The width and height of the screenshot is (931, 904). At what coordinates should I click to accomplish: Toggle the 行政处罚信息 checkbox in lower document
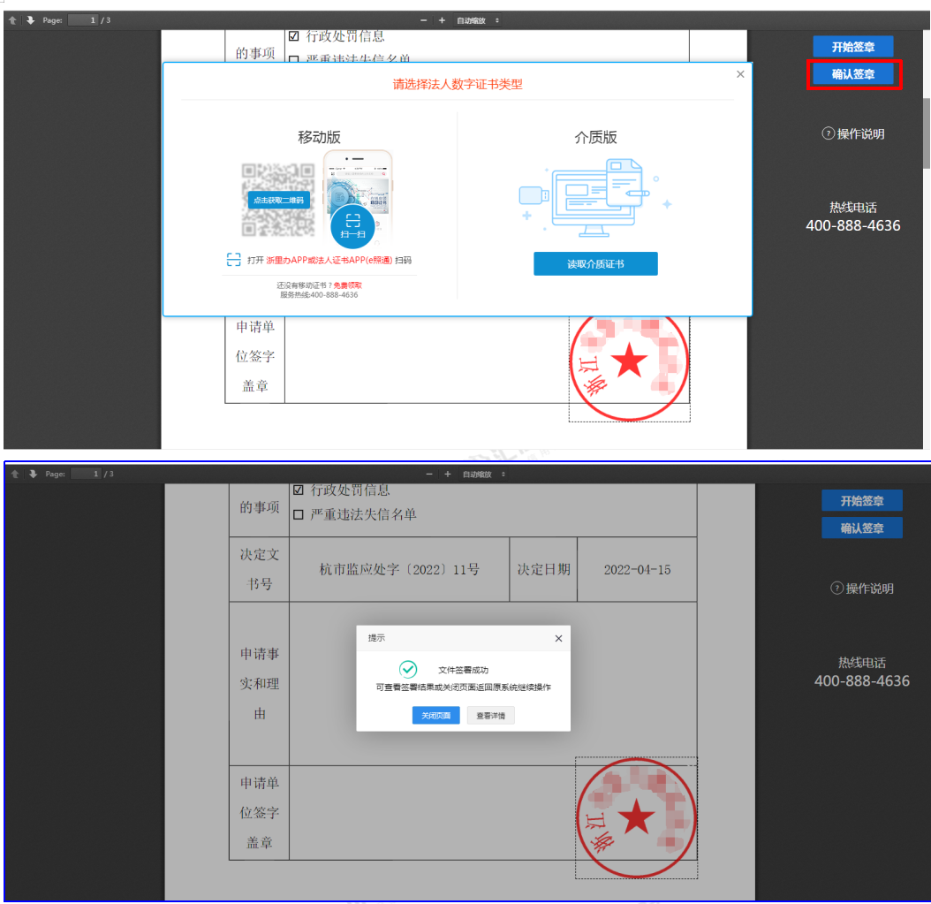tap(298, 490)
